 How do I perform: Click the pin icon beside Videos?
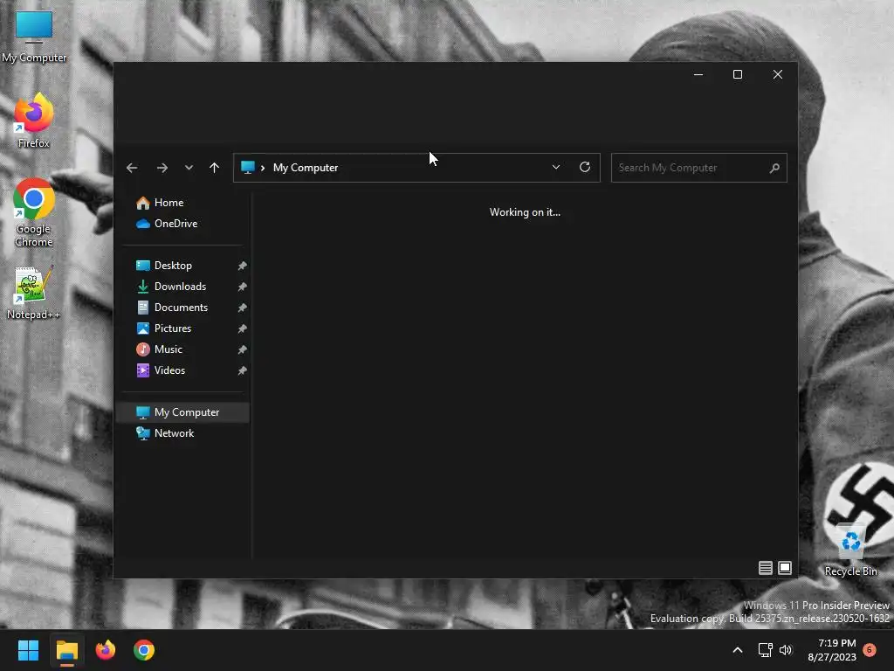243,370
